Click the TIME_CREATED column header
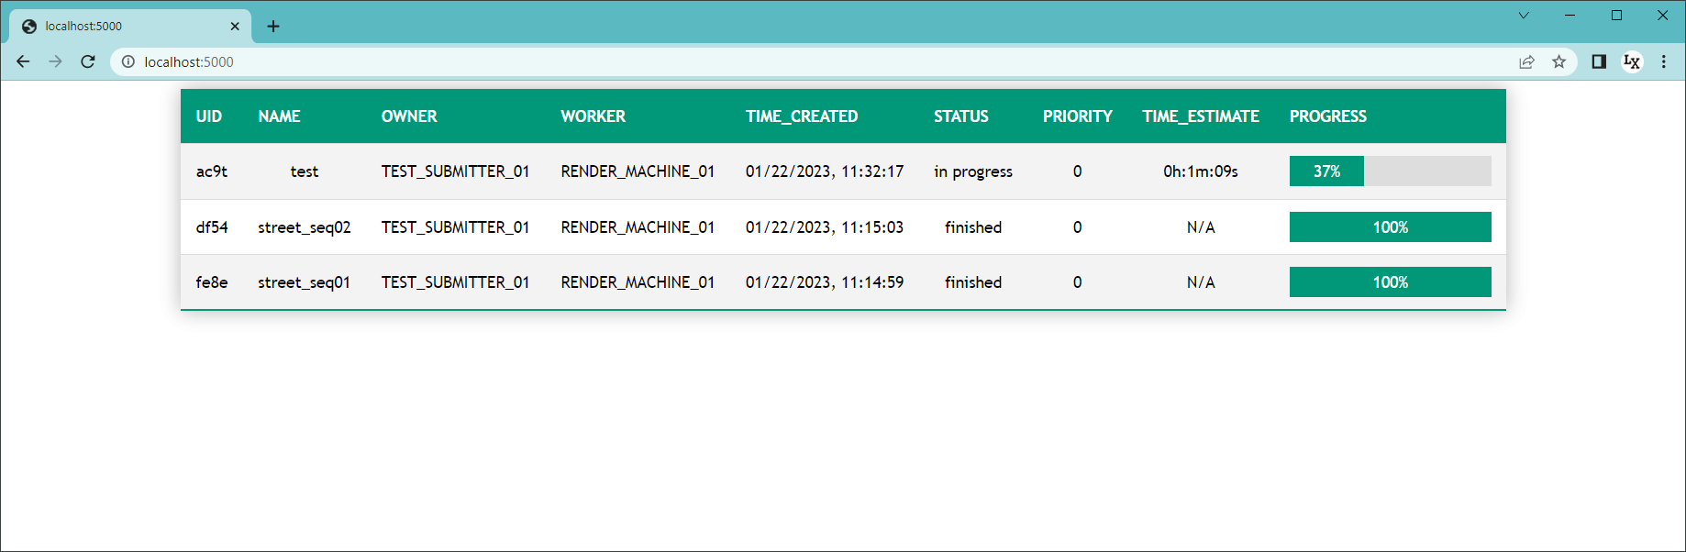Image resolution: width=1686 pixels, height=552 pixels. [802, 116]
